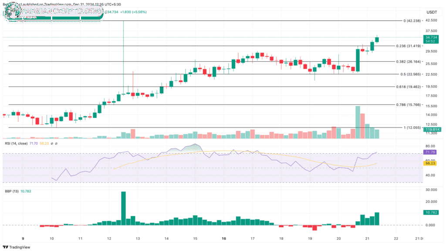The height and width of the screenshot is (252, 446).
Task: Select the Fibonacci label 0.618 (19.462)
Action: 409,87
